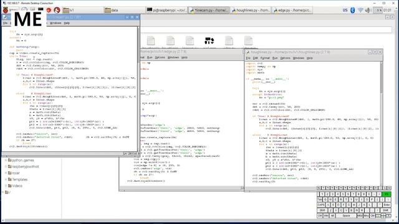Viewport: 399px width, 224px height.
Task: Expand the raspberrypiwithiot folder tree node
Action: tap(6, 167)
